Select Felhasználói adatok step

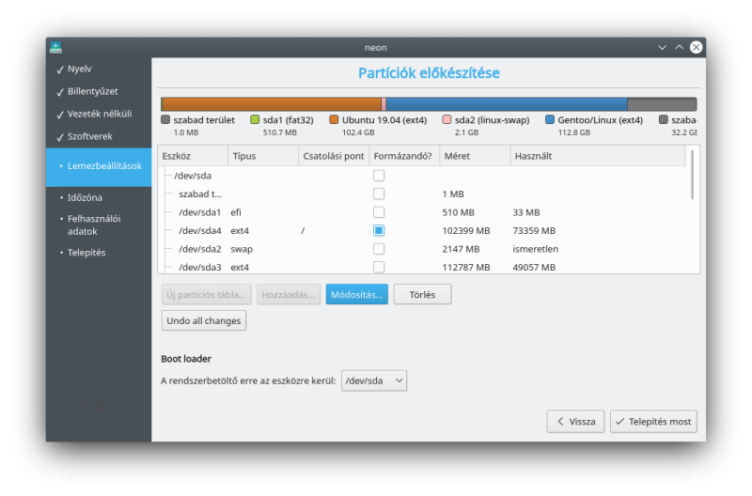[93, 225]
